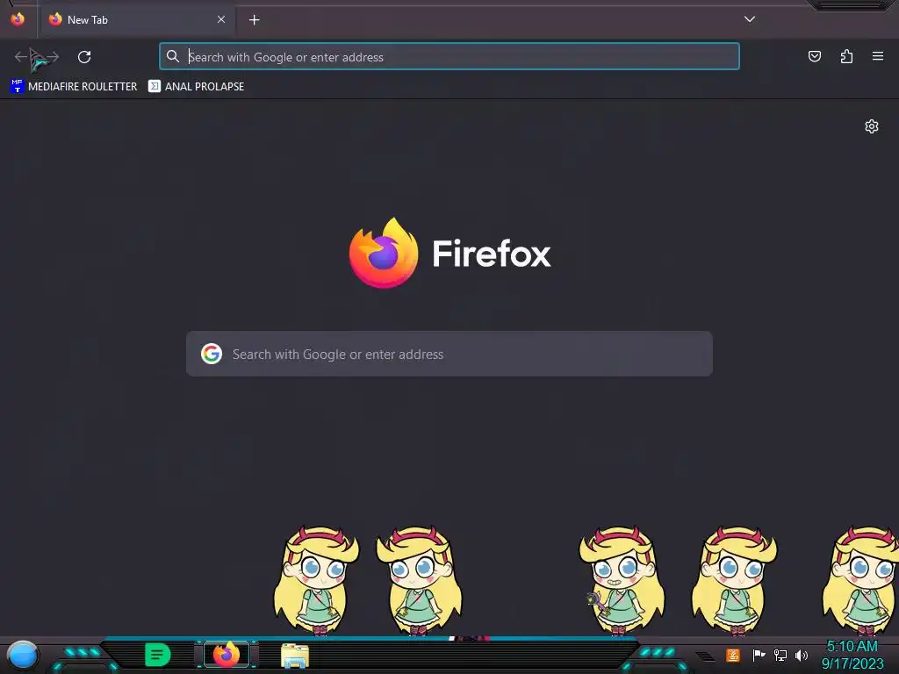This screenshot has width=899, height=674.
Task: Open the Extensions puzzle-piece icon
Action: 846,56
